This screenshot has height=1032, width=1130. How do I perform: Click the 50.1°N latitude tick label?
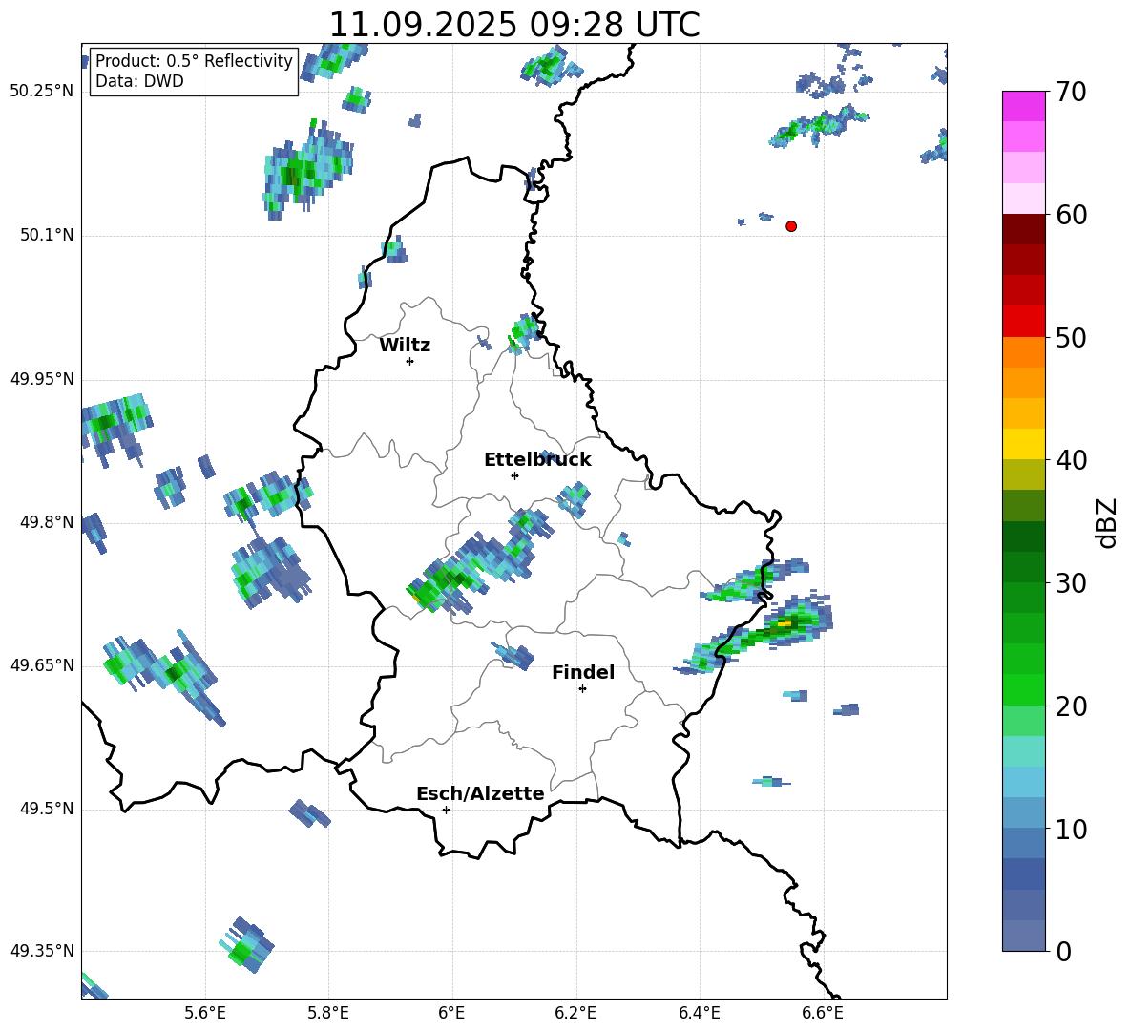(47, 236)
